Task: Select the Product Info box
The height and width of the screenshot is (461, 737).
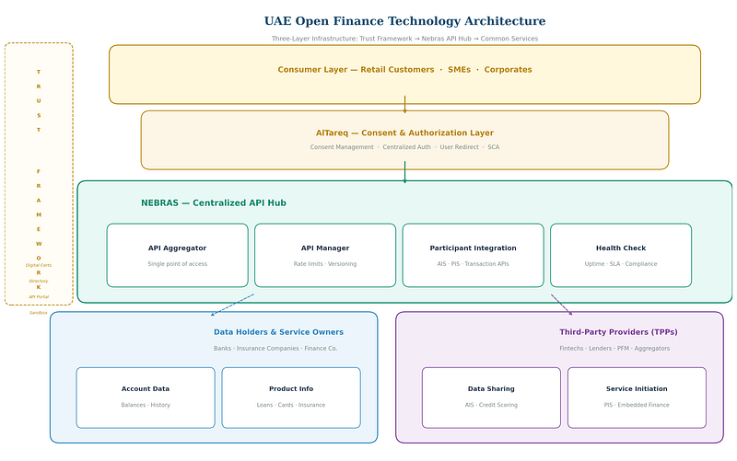Action: coord(291,397)
